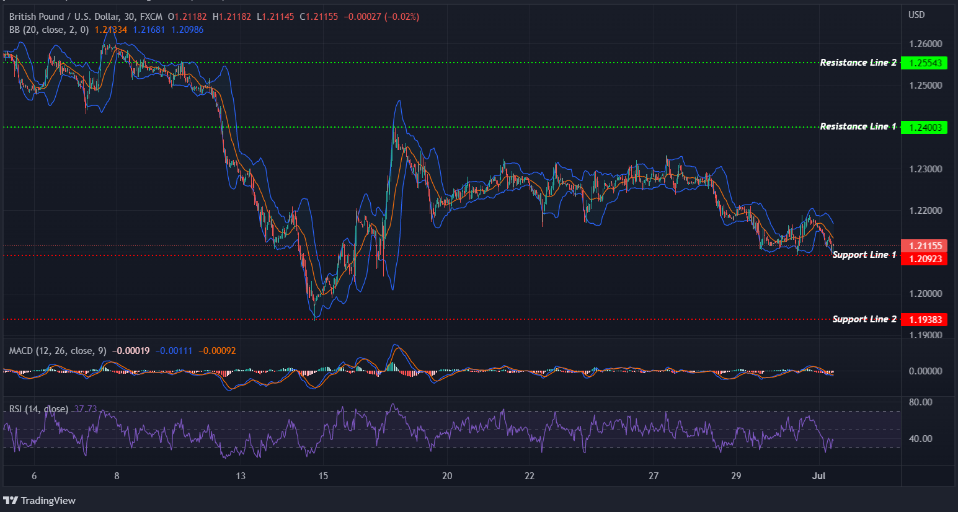The height and width of the screenshot is (512, 958).
Task: Click the Jul label on the time axis
Action: pyautogui.click(x=818, y=476)
